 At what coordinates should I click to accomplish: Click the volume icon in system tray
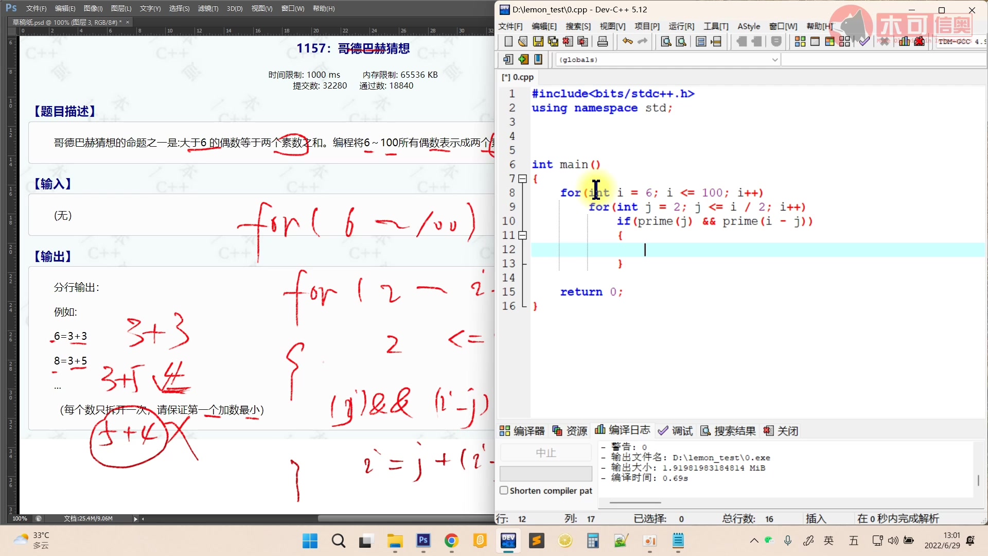(893, 541)
